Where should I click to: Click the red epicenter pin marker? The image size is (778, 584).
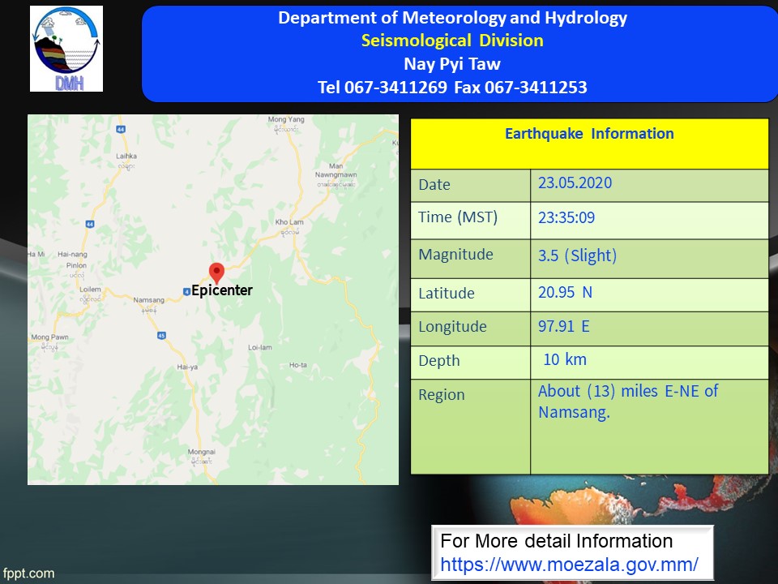(x=216, y=273)
